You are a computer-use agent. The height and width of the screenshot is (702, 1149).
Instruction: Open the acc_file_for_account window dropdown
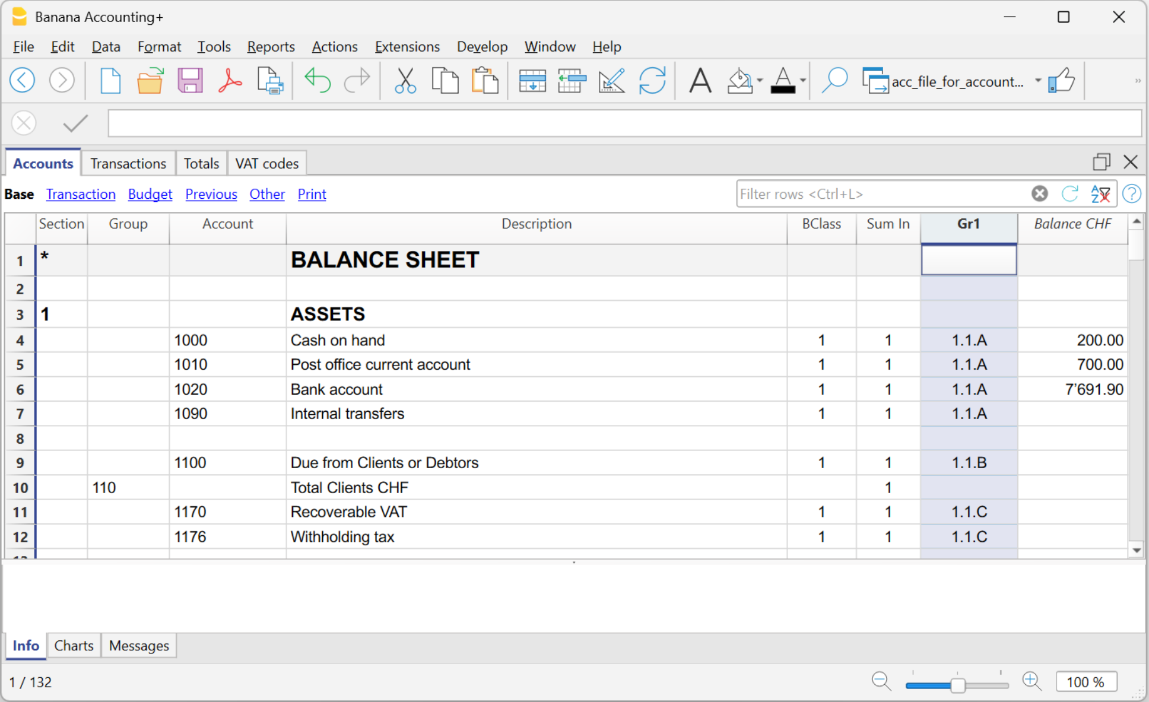click(x=1038, y=81)
